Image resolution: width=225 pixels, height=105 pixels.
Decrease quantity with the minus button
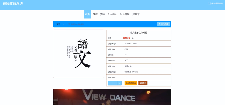110,83
